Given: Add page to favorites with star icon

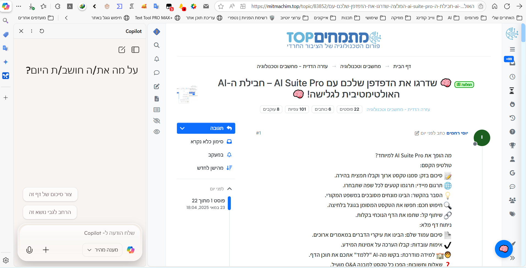Looking at the screenshot, I should pos(221,6).
